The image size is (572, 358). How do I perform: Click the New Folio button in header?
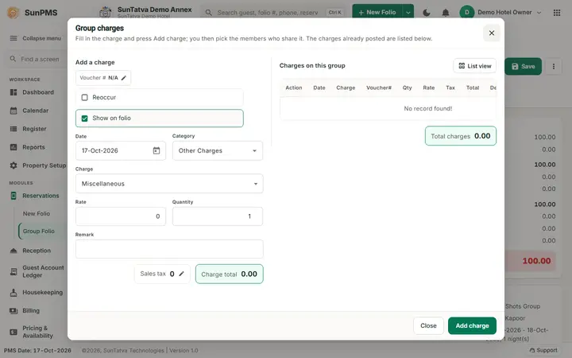(377, 12)
